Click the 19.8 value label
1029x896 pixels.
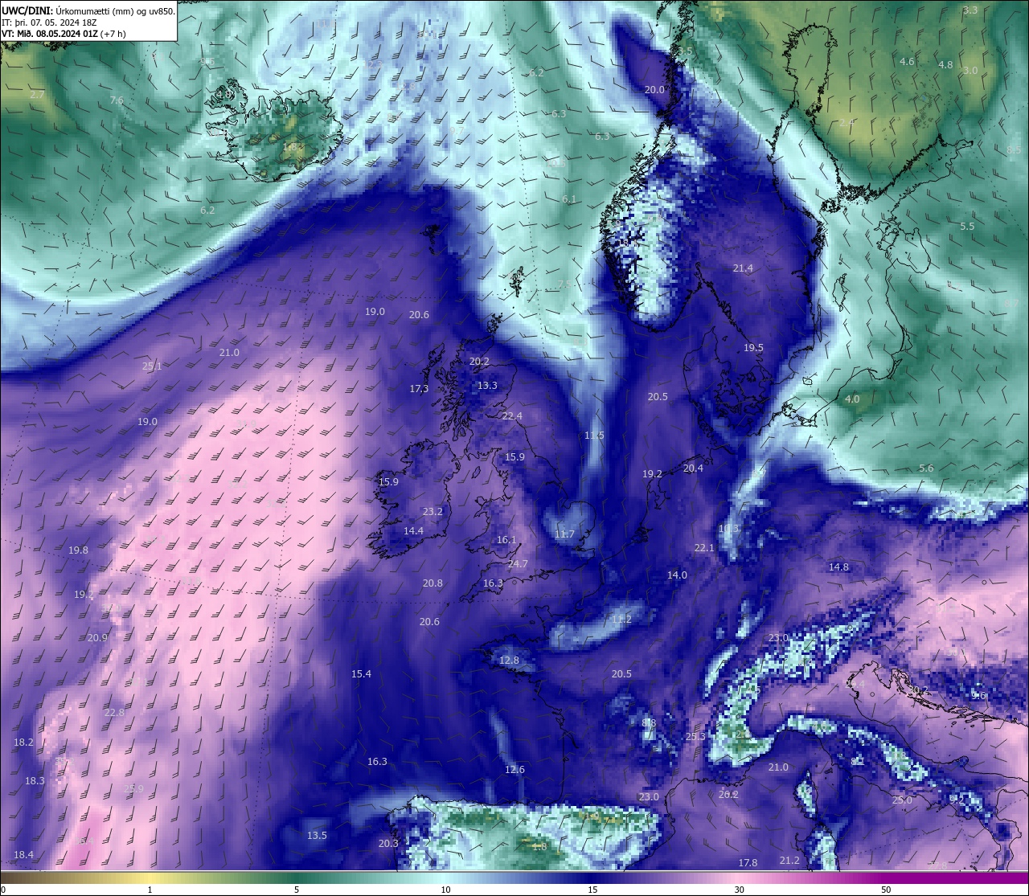pos(78,550)
